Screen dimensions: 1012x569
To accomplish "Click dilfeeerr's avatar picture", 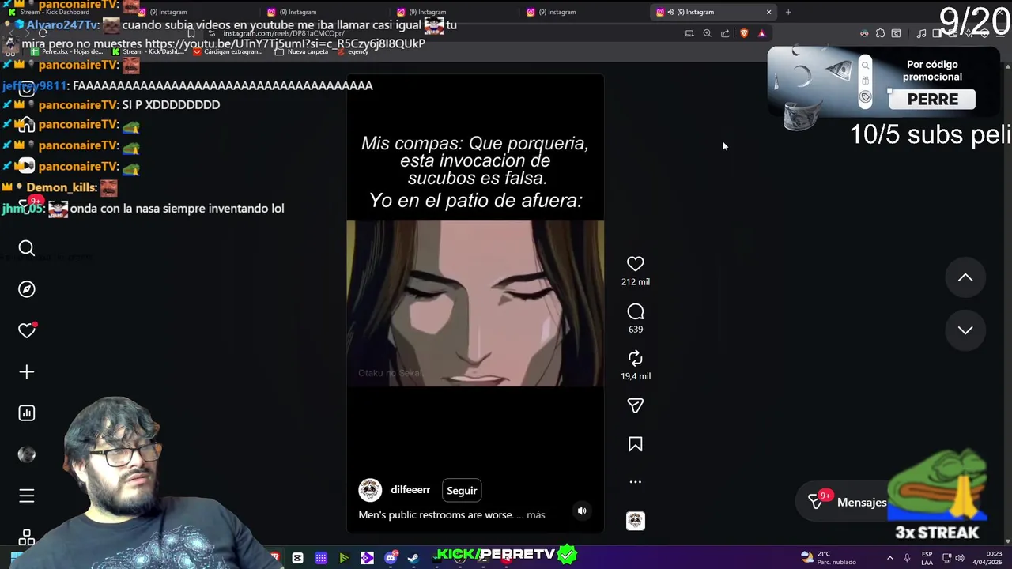I will tap(370, 490).
